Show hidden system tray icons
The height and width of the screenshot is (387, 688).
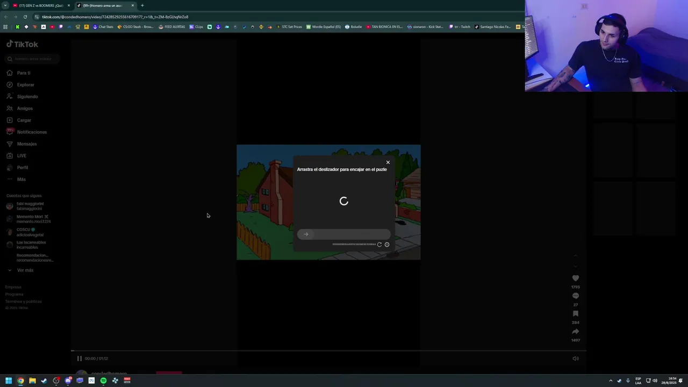click(x=611, y=381)
